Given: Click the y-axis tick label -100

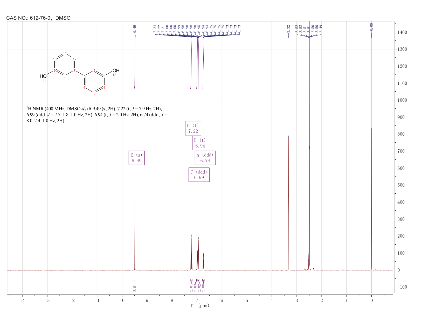Looking at the screenshot, I should coord(402,287).
